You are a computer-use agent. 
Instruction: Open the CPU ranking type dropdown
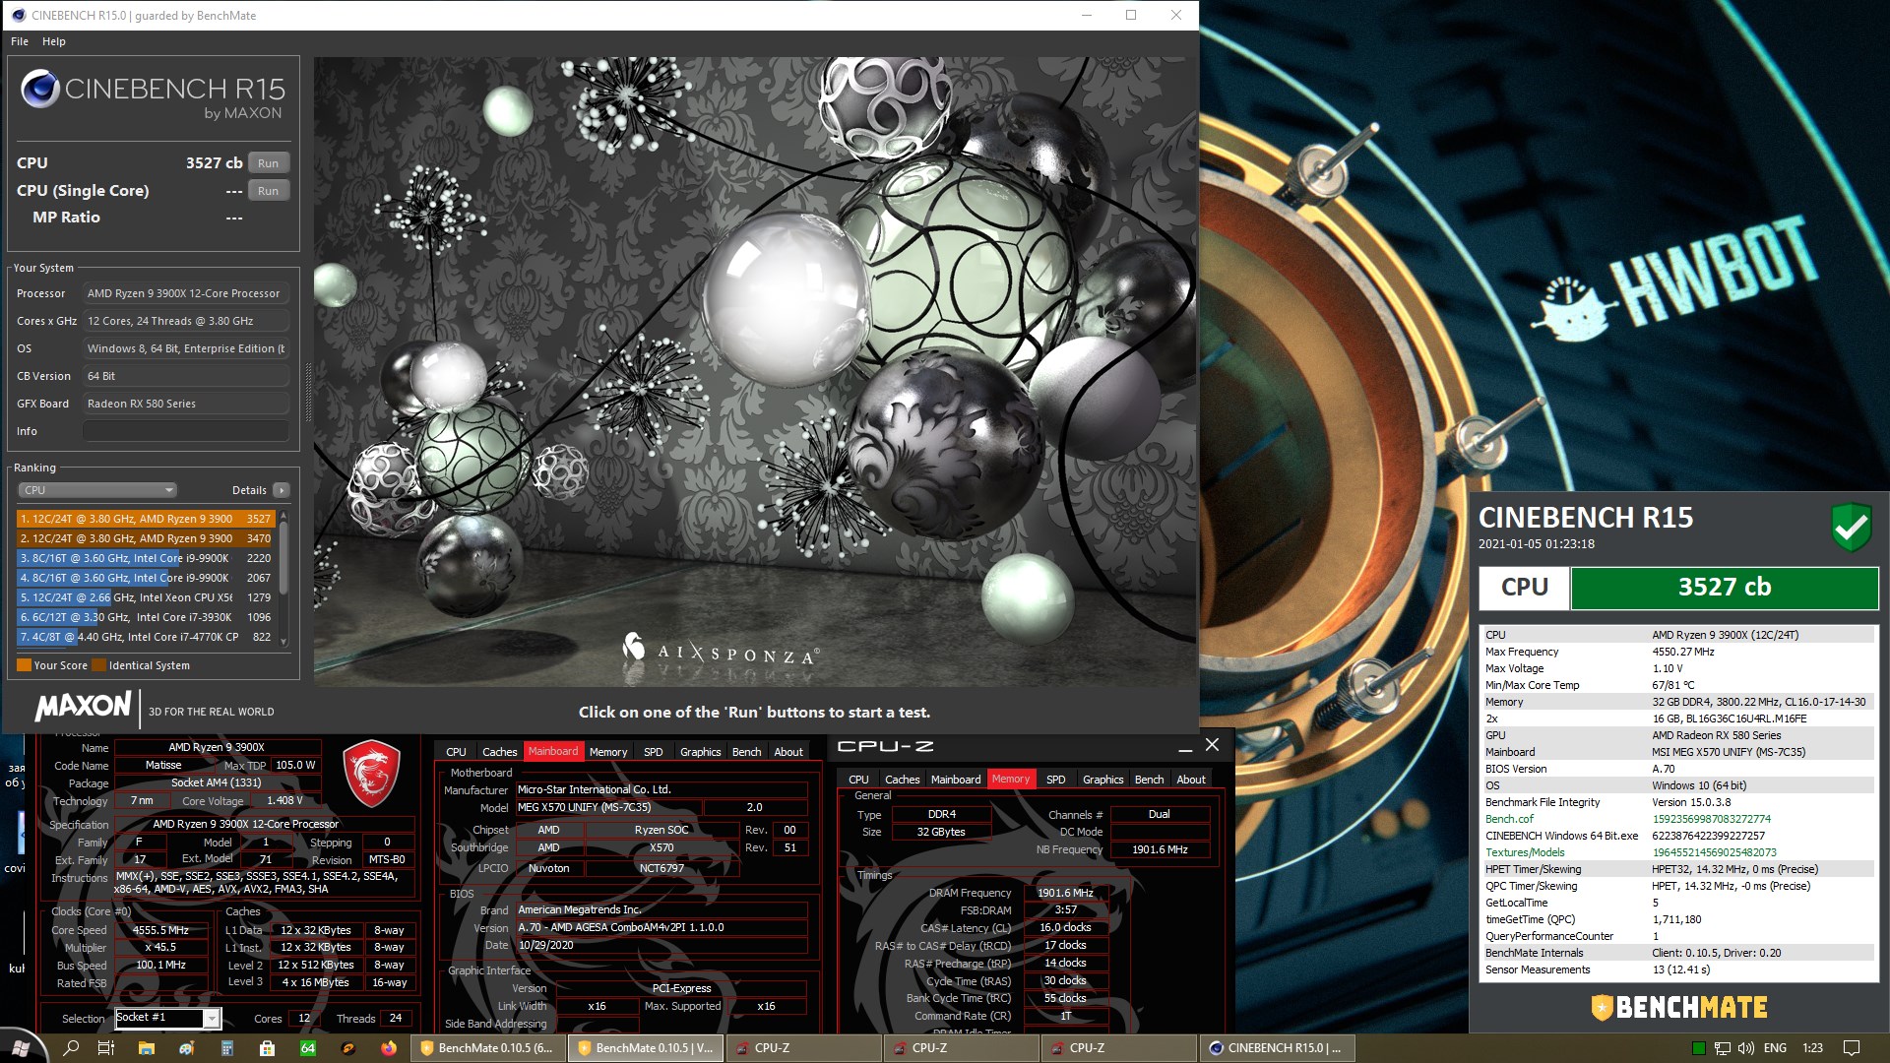(97, 490)
